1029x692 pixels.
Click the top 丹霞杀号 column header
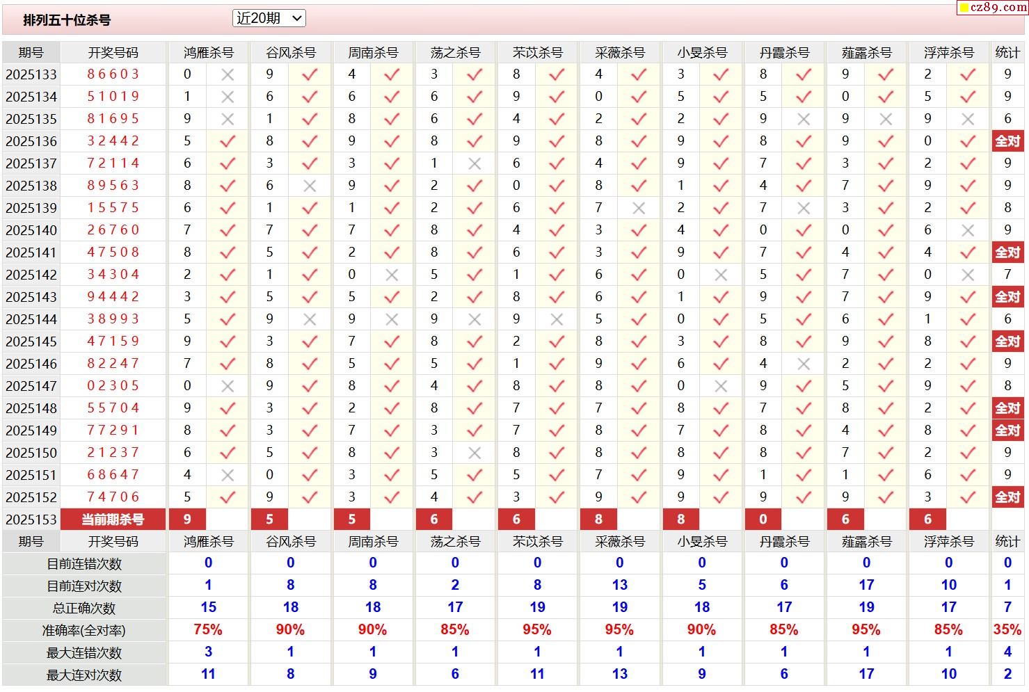pyautogui.click(x=784, y=53)
